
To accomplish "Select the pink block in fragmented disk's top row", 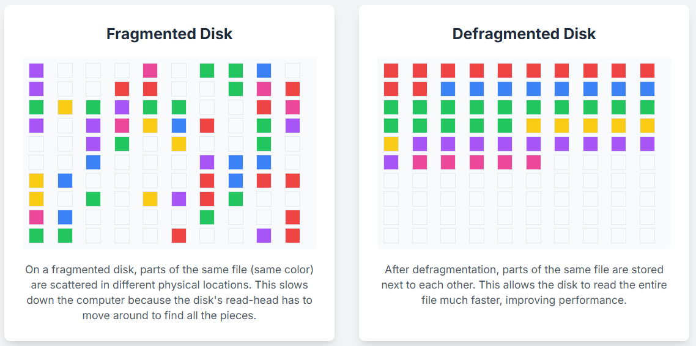I will [x=150, y=71].
